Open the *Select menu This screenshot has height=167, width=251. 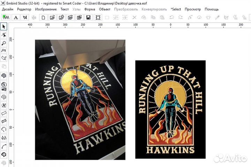(176, 9)
